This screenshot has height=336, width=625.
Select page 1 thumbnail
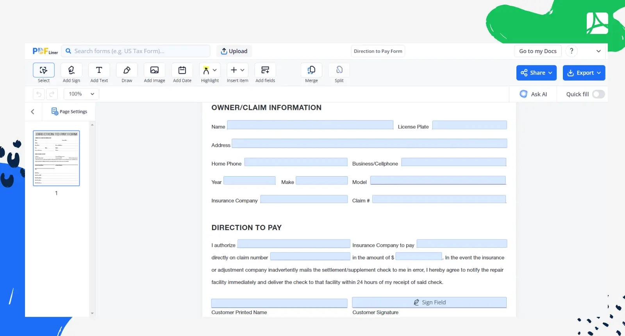point(56,158)
